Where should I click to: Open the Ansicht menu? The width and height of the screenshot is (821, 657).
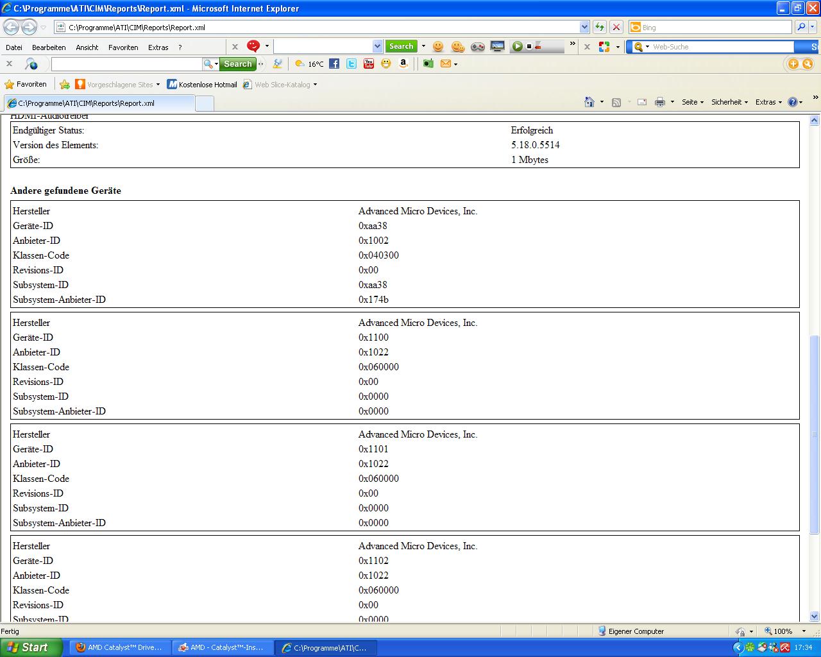pos(87,47)
